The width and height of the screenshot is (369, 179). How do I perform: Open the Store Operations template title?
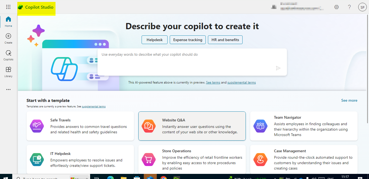177,151
